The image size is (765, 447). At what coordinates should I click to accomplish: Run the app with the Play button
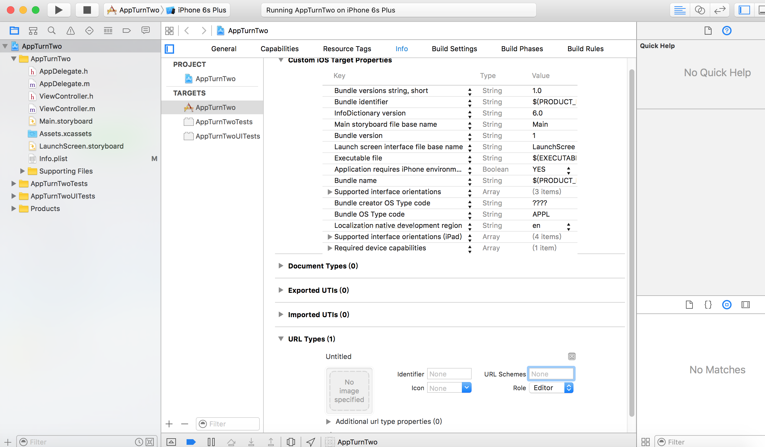(58, 10)
